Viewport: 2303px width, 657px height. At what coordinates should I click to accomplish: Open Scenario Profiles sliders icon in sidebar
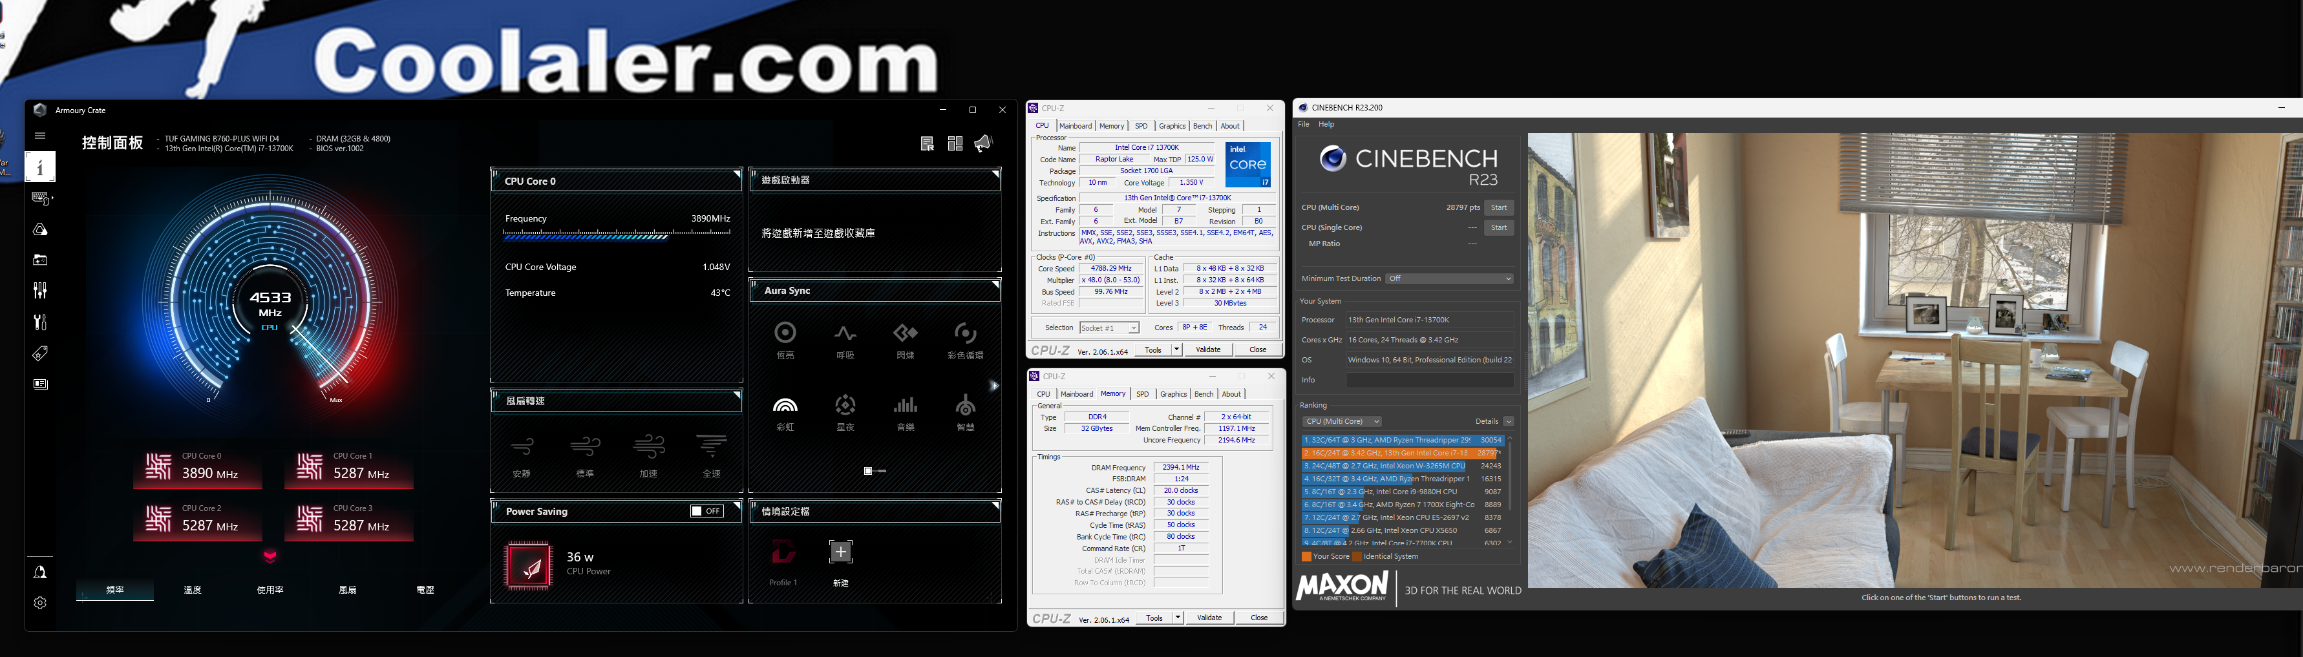[40, 291]
